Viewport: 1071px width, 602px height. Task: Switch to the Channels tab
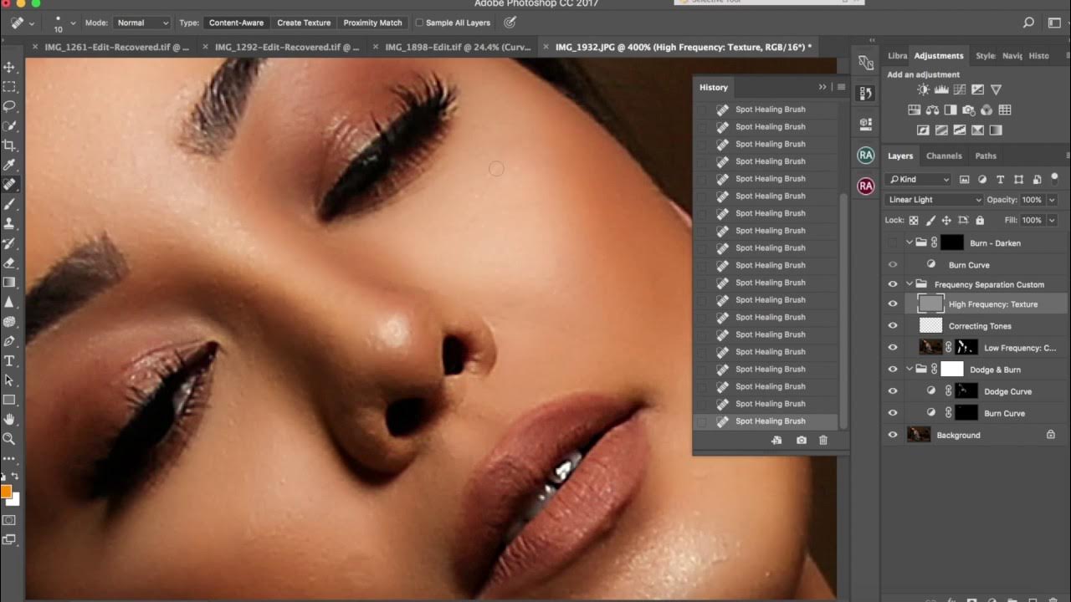[944, 156]
